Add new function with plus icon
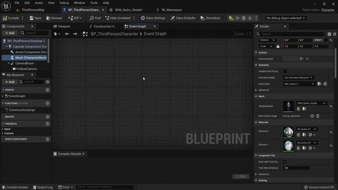The image size is (338, 190). click(x=48, y=103)
